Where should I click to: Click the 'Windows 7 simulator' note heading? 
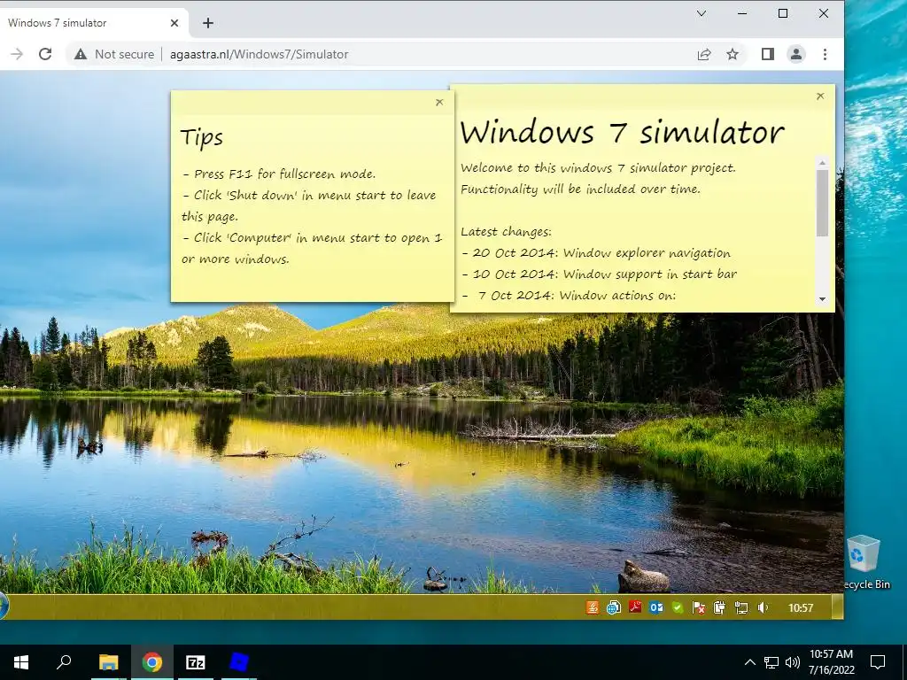pyautogui.click(x=623, y=132)
